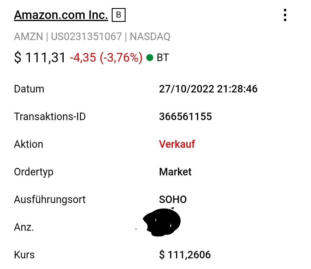Select the date value 27/10/2022 21:28:46
The height and width of the screenshot is (269, 311).
click(x=208, y=89)
